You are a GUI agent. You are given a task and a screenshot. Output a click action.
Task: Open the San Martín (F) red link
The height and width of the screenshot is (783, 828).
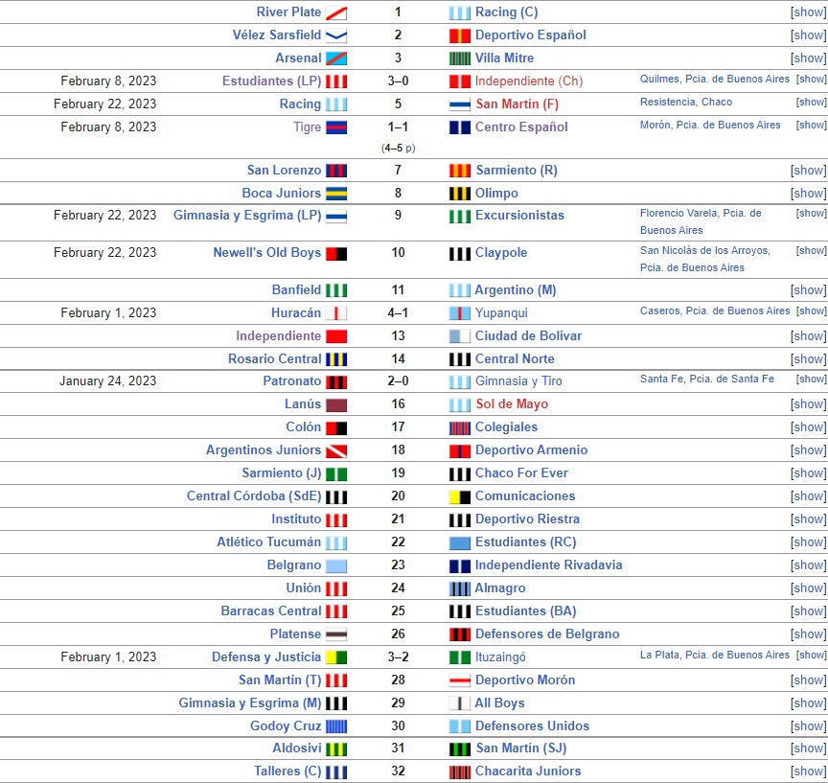point(517,104)
